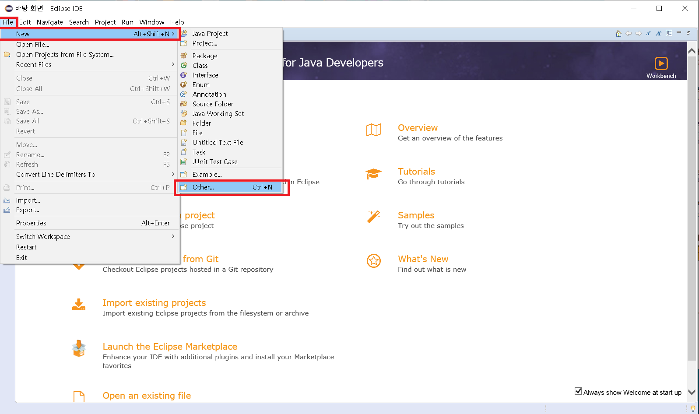Click the Eclipse Marketplace box icon
This screenshot has height=414, width=699.
pos(79,348)
